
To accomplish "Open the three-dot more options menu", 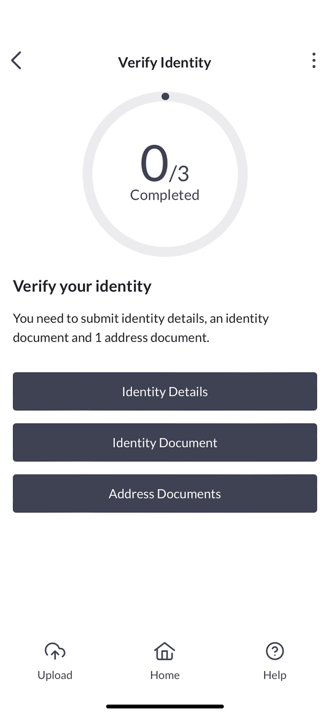I will click(313, 61).
